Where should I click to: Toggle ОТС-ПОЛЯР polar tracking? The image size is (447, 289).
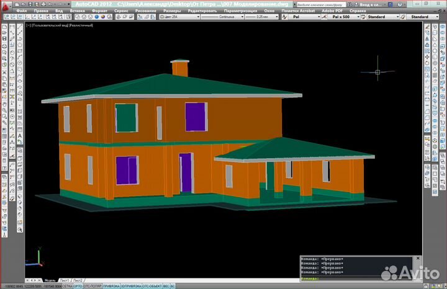point(93,286)
